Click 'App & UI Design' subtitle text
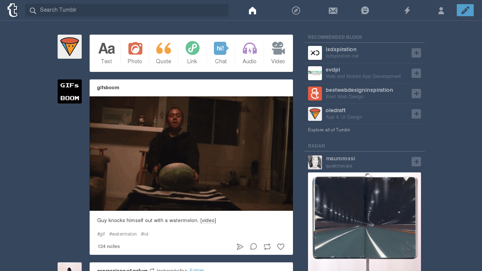Image resolution: width=482 pixels, height=271 pixels. 344,117
